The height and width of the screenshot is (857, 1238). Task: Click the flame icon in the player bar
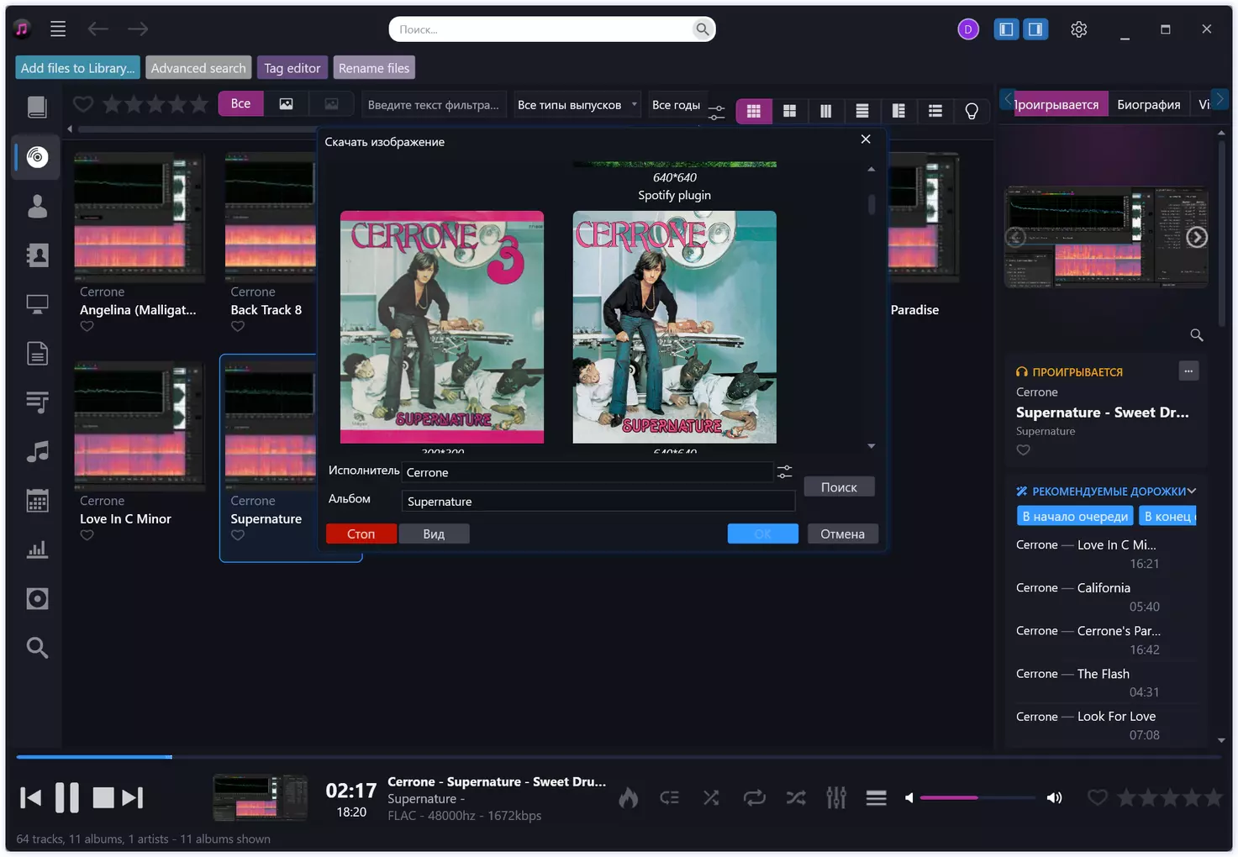click(x=629, y=797)
